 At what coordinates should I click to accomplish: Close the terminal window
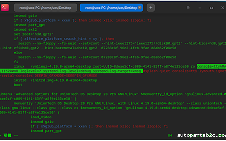click(x=222, y=7)
